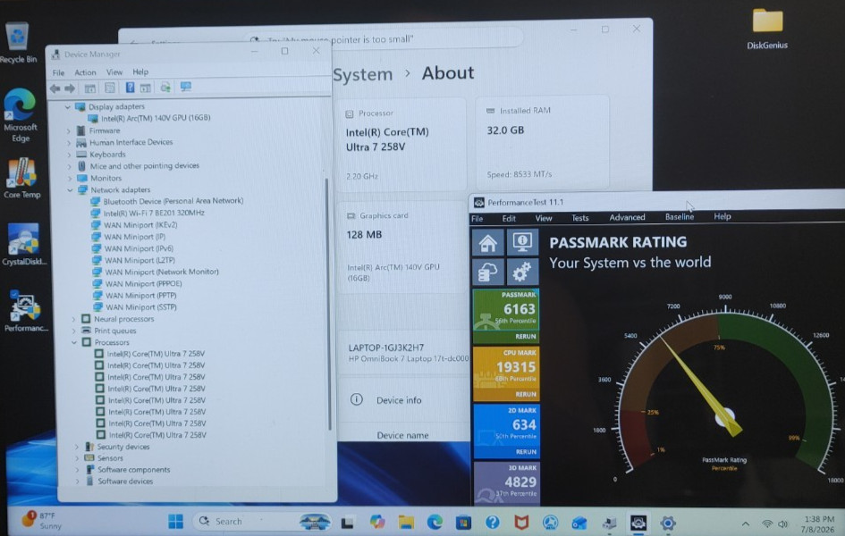Click the Back arrow in Device Manager toolbar
845x536 pixels.
coord(55,88)
